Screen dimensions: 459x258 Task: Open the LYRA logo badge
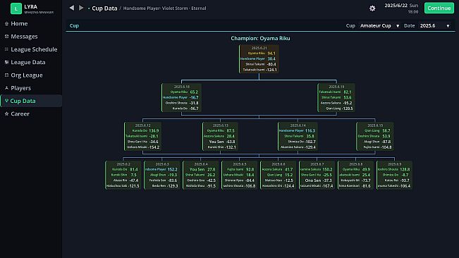pyautogui.click(x=16, y=8)
